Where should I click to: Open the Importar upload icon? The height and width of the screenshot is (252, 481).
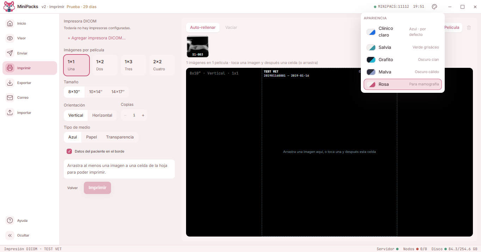(x=10, y=112)
